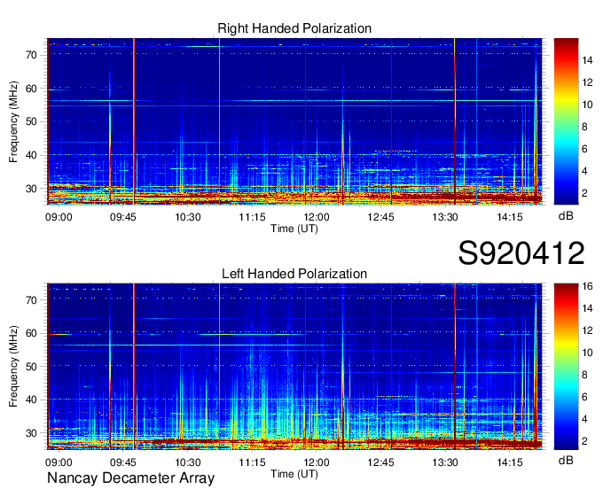Click the 12:00 time tick of lower plot
Viewport: 603px width, 489px height.
click(317, 462)
